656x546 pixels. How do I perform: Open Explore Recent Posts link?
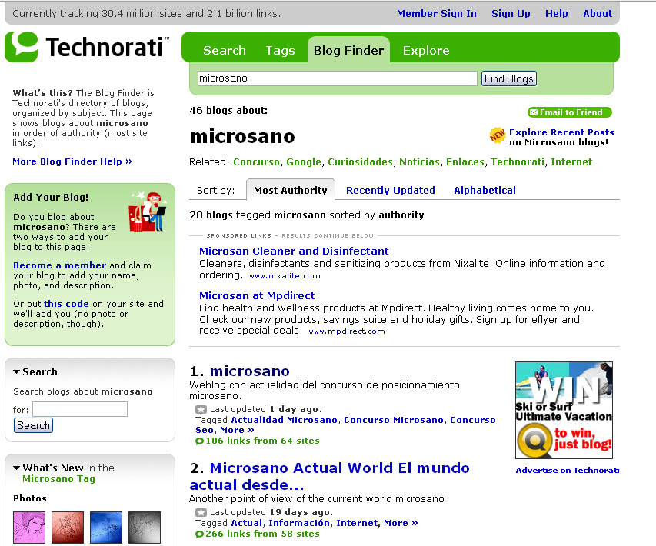coord(561,132)
